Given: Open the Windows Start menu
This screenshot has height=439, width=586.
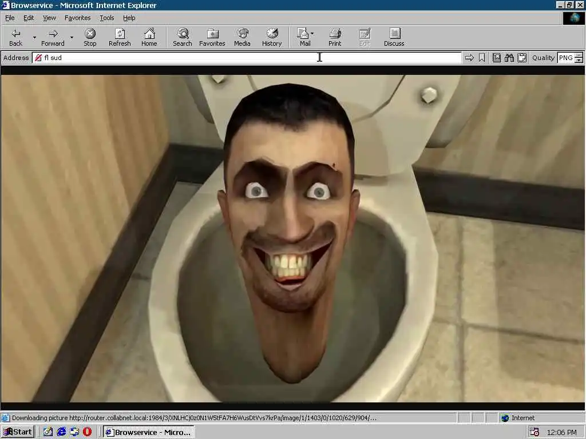Looking at the screenshot, I should click(x=18, y=432).
